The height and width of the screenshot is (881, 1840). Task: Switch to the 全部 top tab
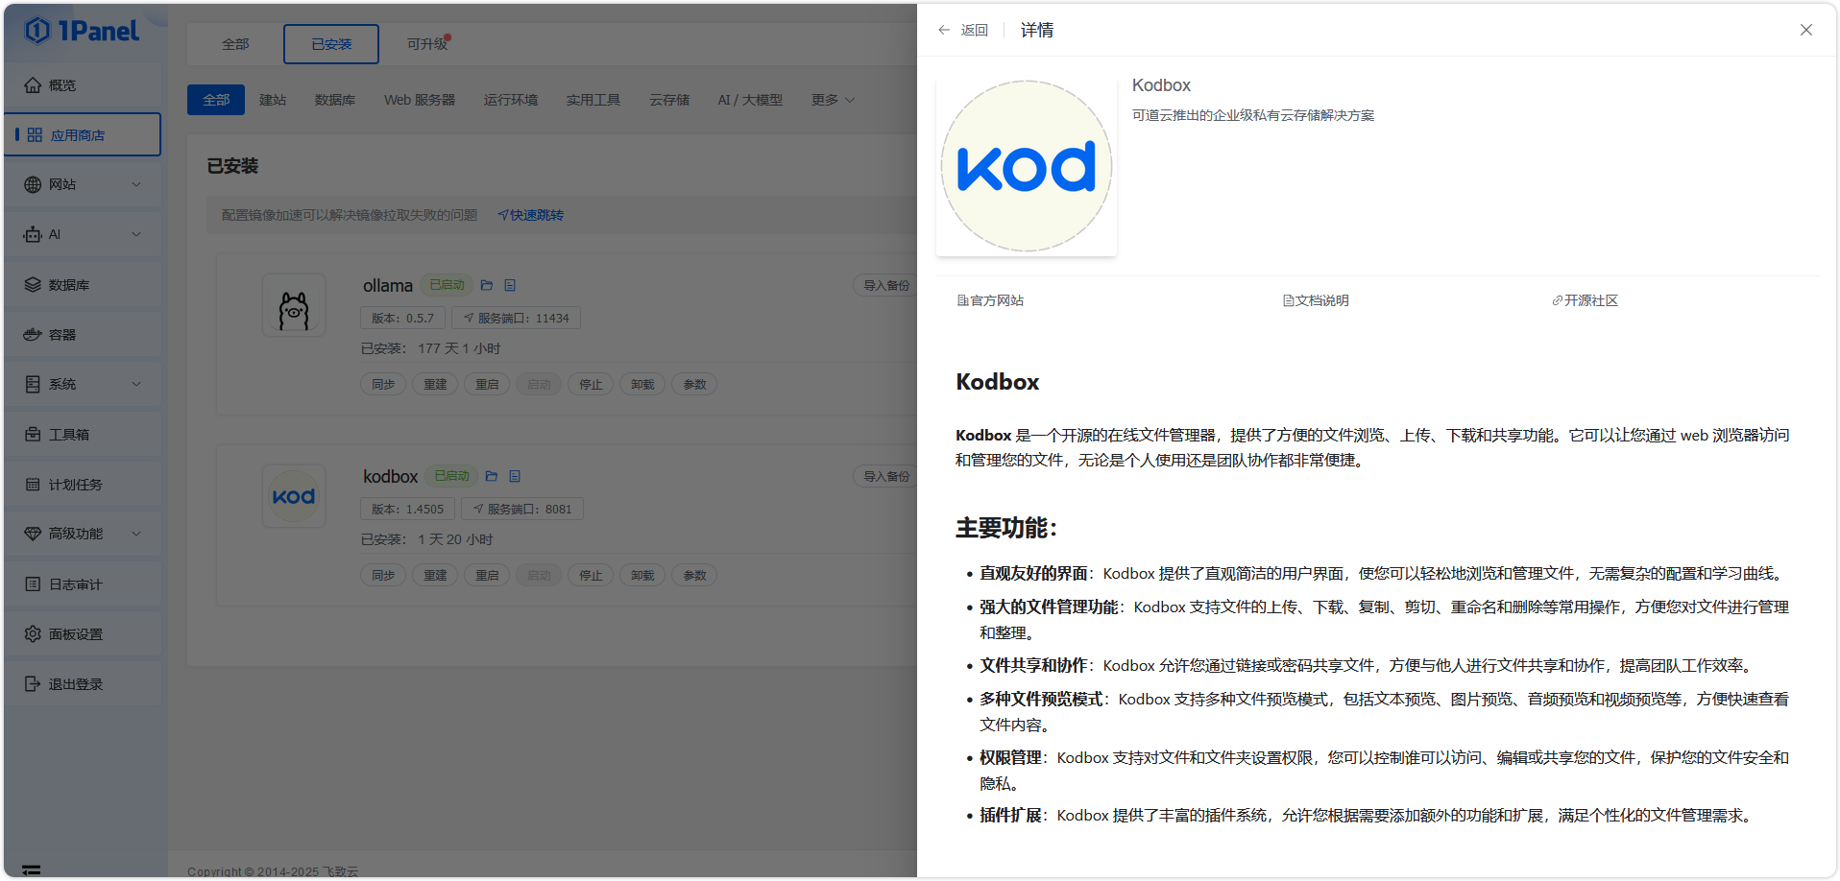click(235, 44)
